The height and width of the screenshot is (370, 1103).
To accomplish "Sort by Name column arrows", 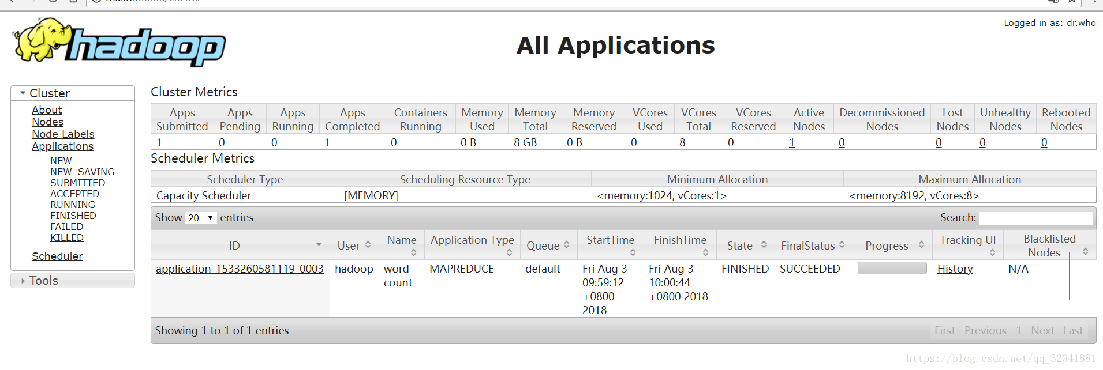I will [x=413, y=252].
